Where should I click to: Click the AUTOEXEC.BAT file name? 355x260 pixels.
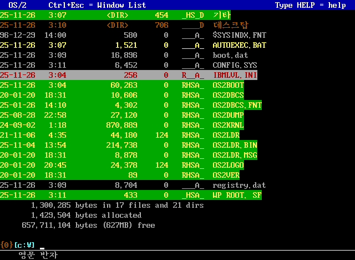[239, 45]
